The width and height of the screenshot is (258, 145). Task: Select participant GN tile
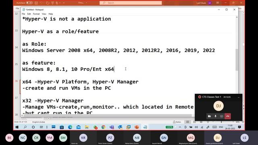pyautogui.click(x=164, y=138)
